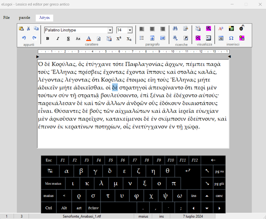Open the Palatino Linotype font dropdown
This screenshot has height=219, width=266.
110,30
